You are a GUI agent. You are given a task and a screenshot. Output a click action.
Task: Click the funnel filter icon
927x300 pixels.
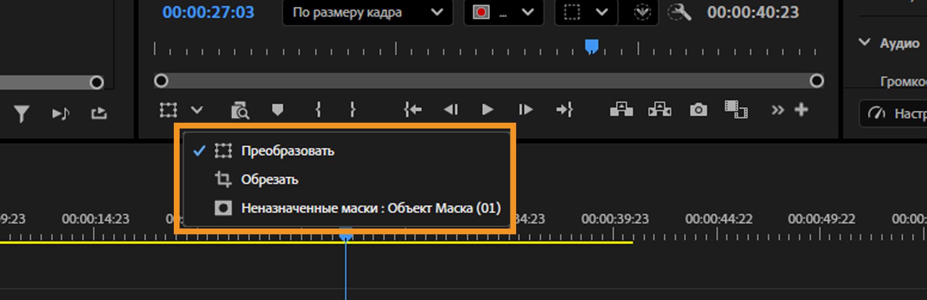click(21, 114)
